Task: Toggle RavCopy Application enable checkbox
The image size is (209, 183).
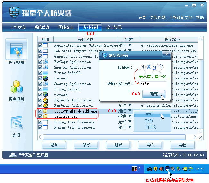Action: point(40,62)
